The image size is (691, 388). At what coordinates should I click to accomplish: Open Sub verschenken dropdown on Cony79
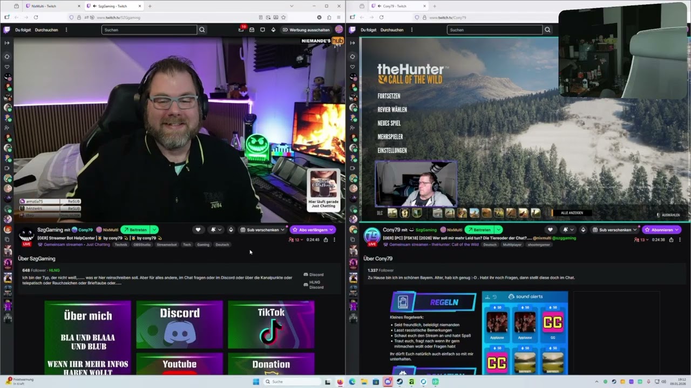pyautogui.click(x=614, y=230)
